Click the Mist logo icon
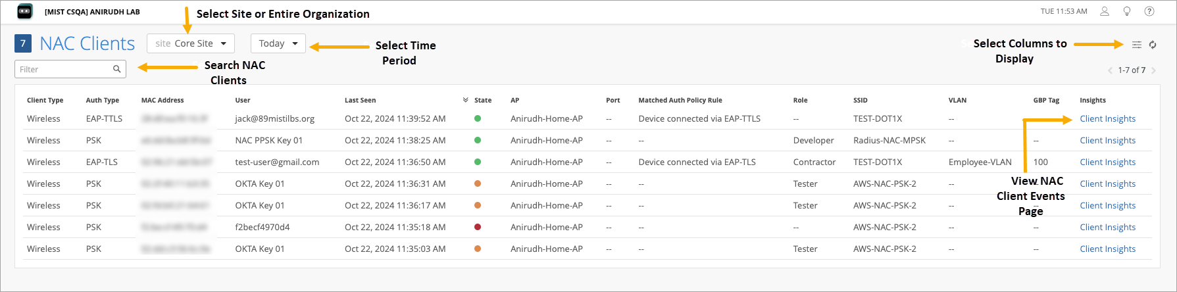Screen dimensions: 1177x292 [x=24, y=11]
